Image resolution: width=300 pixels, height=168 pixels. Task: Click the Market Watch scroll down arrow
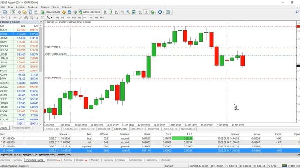point(41,124)
